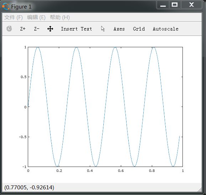Click the x-axis label 0.2

(59, 171)
